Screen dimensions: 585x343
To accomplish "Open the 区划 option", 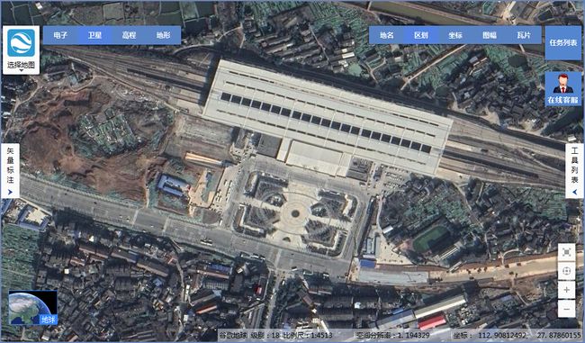I will (x=421, y=35).
